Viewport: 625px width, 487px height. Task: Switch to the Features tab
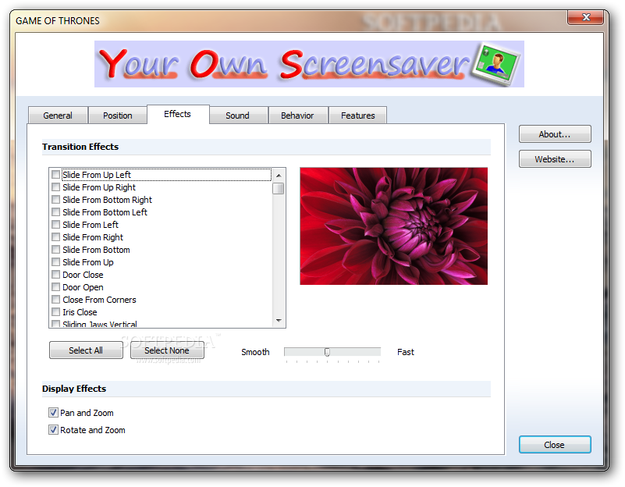[x=357, y=116]
